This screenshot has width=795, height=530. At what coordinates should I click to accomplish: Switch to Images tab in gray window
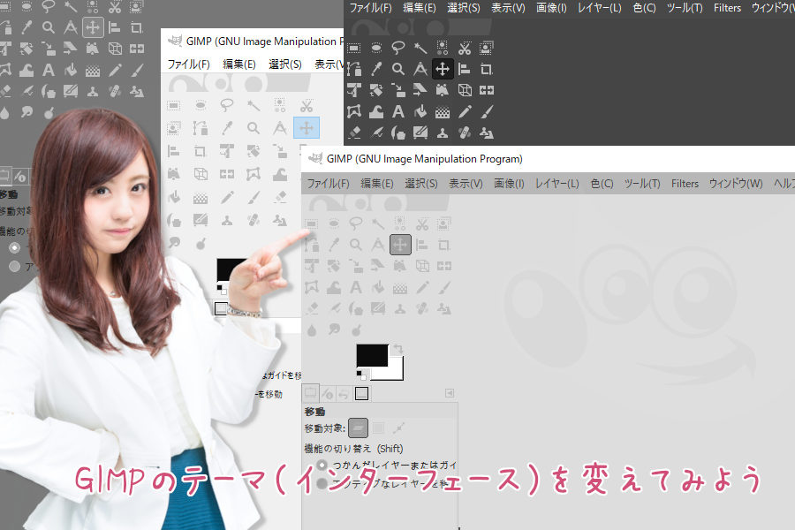(361, 394)
